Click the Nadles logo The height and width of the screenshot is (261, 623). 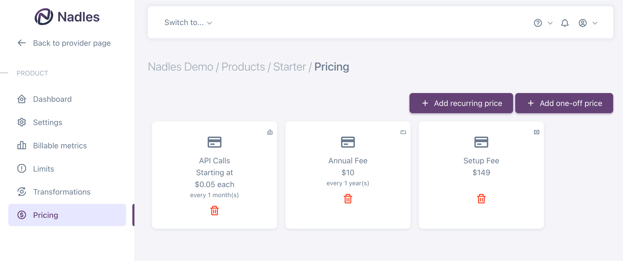[67, 17]
